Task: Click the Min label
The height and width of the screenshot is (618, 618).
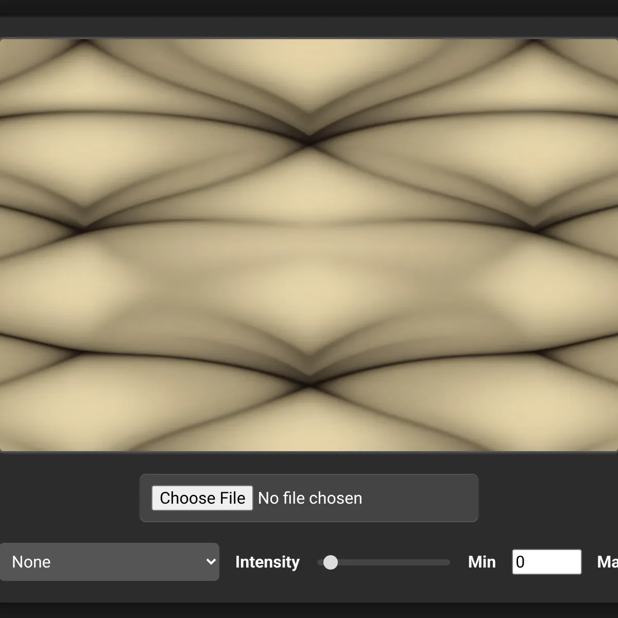Action: pyautogui.click(x=482, y=562)
